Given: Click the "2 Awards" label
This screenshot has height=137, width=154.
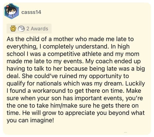Looking at the screenshot, I should 37,29.
